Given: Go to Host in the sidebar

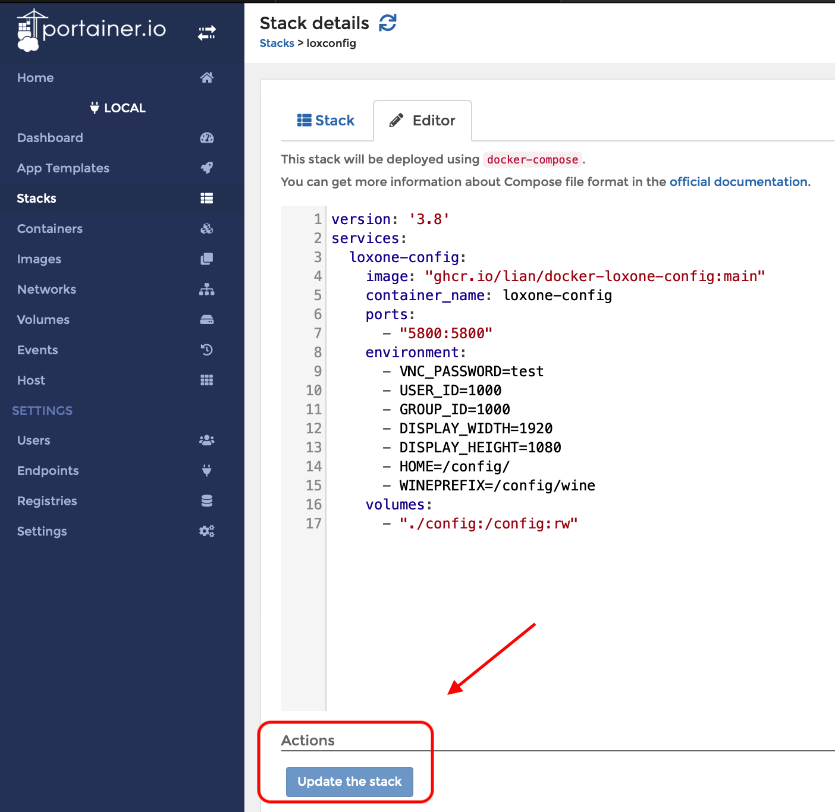Looking at the screenshot, I should click(x=31, y=380).
